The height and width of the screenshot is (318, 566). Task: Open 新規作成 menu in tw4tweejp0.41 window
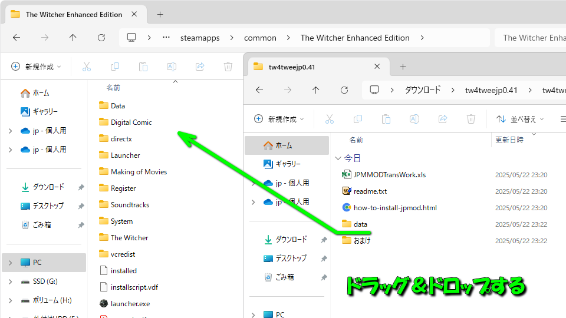pos(279,119)
